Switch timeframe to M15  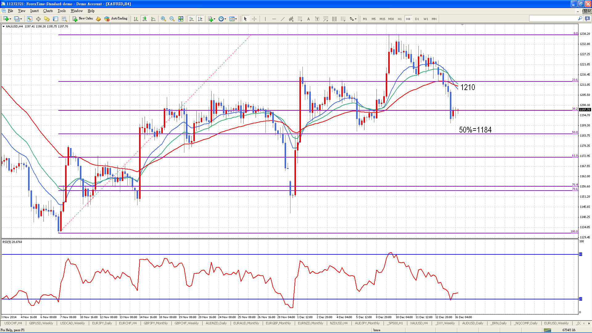click(x=382, y=19)
